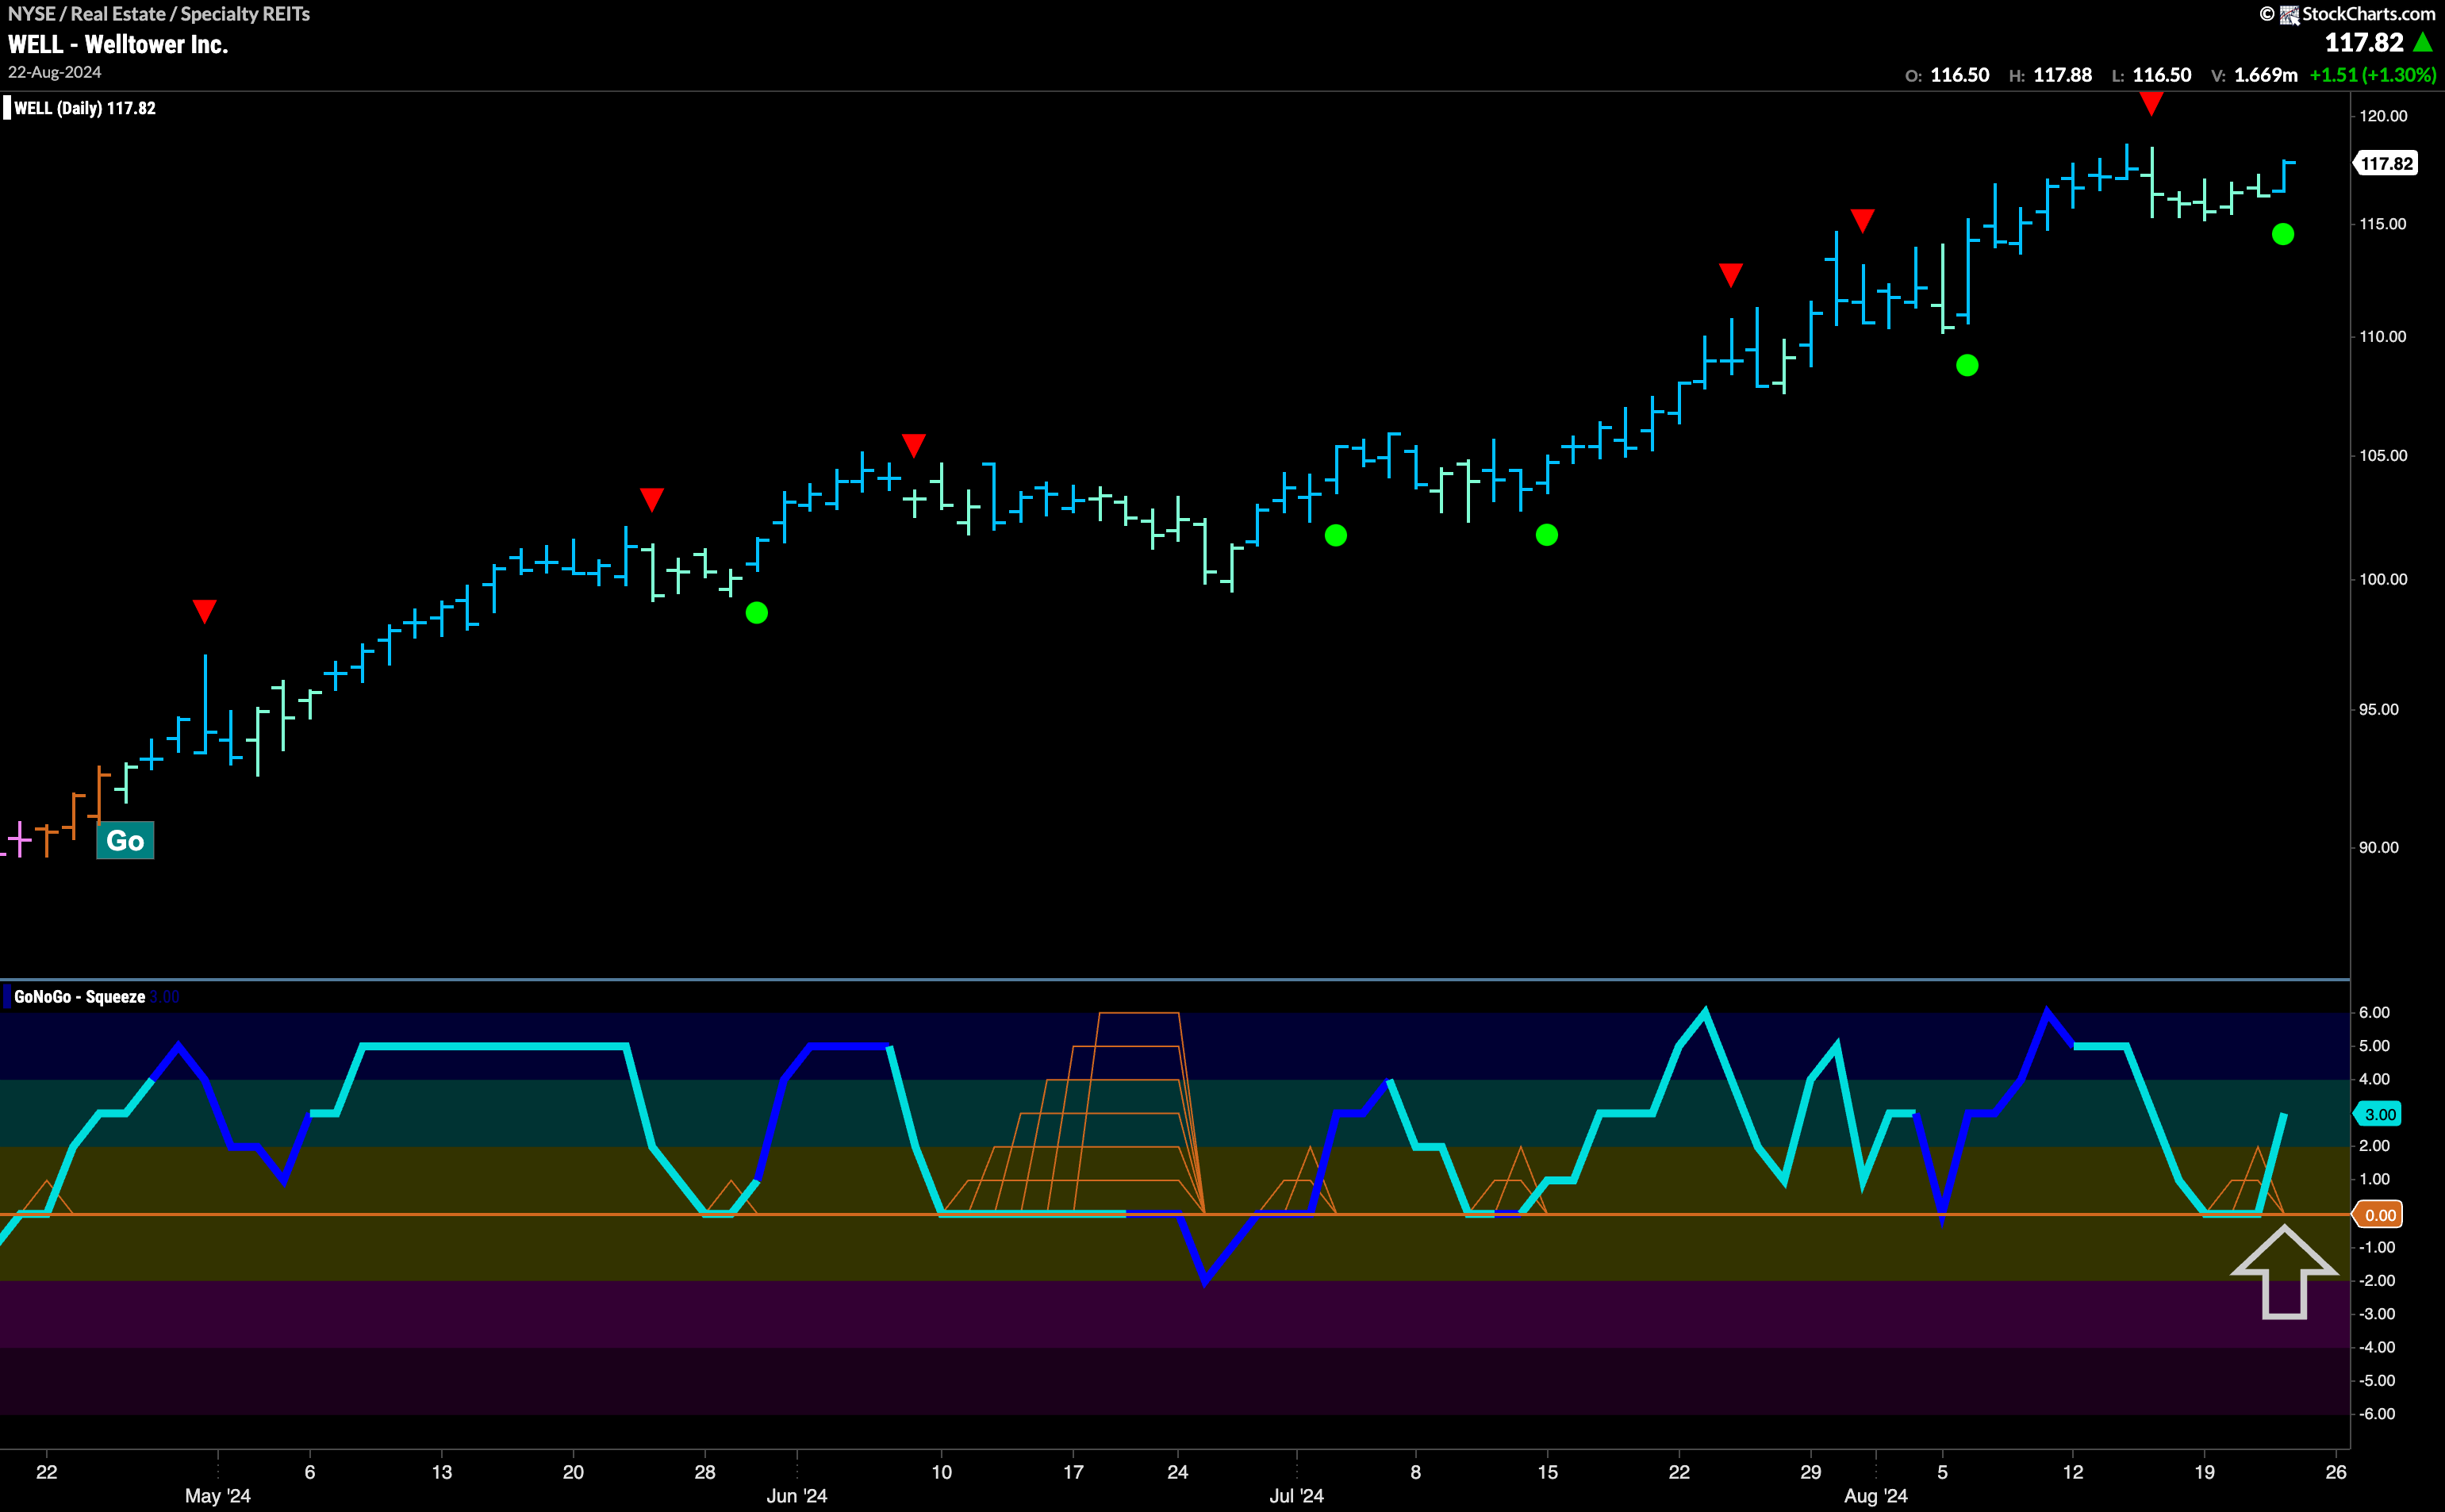Click the 6.00 oscillator axis label

pyautogui.click(x=2374, y=1012)
